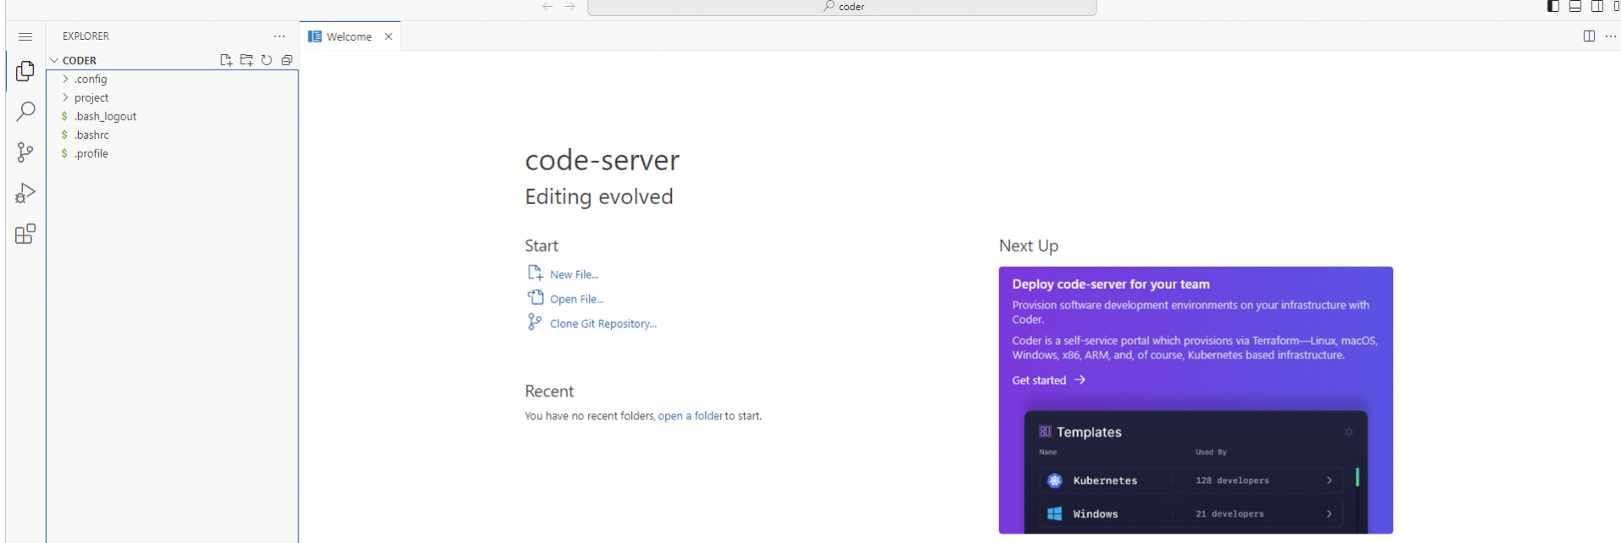Viewport: 1621px width, 543px height.
Task: Open the Source Control view
Action: pos(25,152)
